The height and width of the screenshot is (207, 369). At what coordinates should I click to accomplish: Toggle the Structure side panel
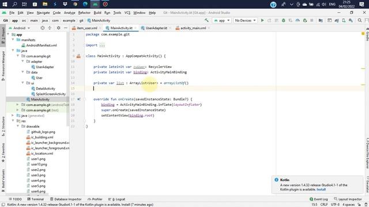[3, 126]
